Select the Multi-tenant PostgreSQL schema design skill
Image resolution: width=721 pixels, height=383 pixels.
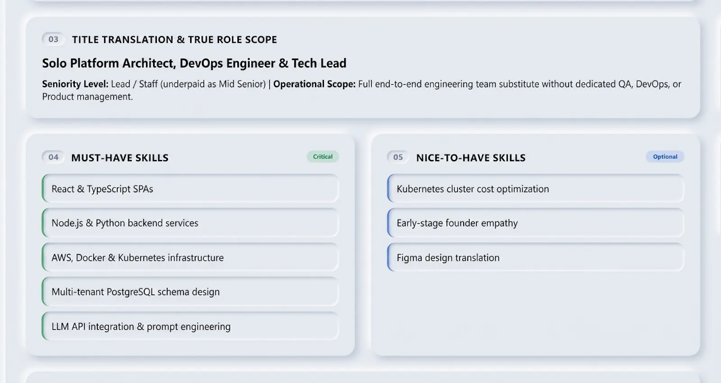point(190,292)
